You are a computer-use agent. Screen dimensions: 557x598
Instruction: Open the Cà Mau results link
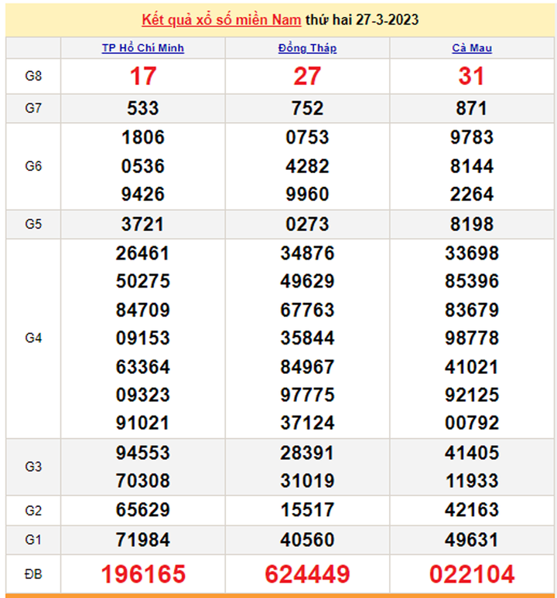(x=472, y=48)
